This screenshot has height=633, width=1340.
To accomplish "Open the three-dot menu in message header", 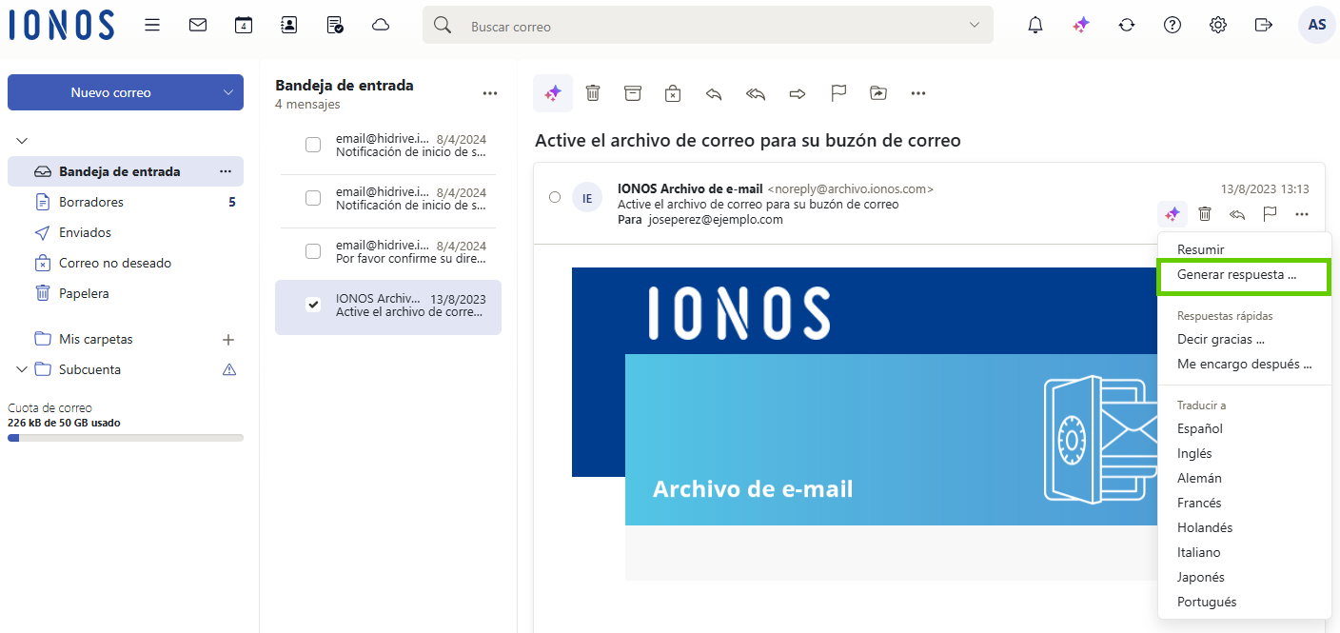I will 1302,214.
